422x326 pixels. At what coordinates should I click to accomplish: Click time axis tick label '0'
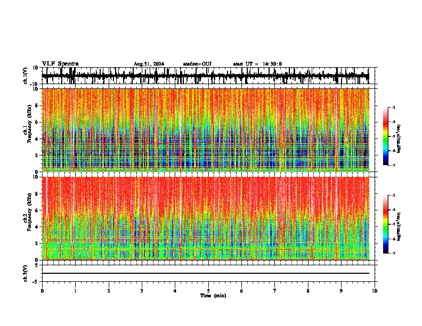(x=42, y=291)
